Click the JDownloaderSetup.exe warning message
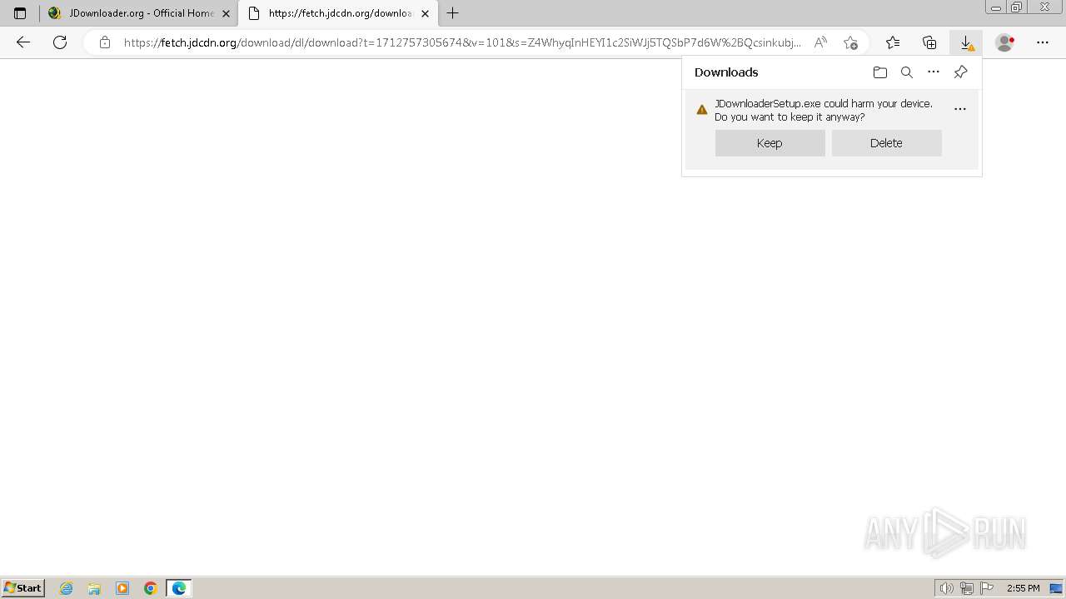 pos(824,110)
